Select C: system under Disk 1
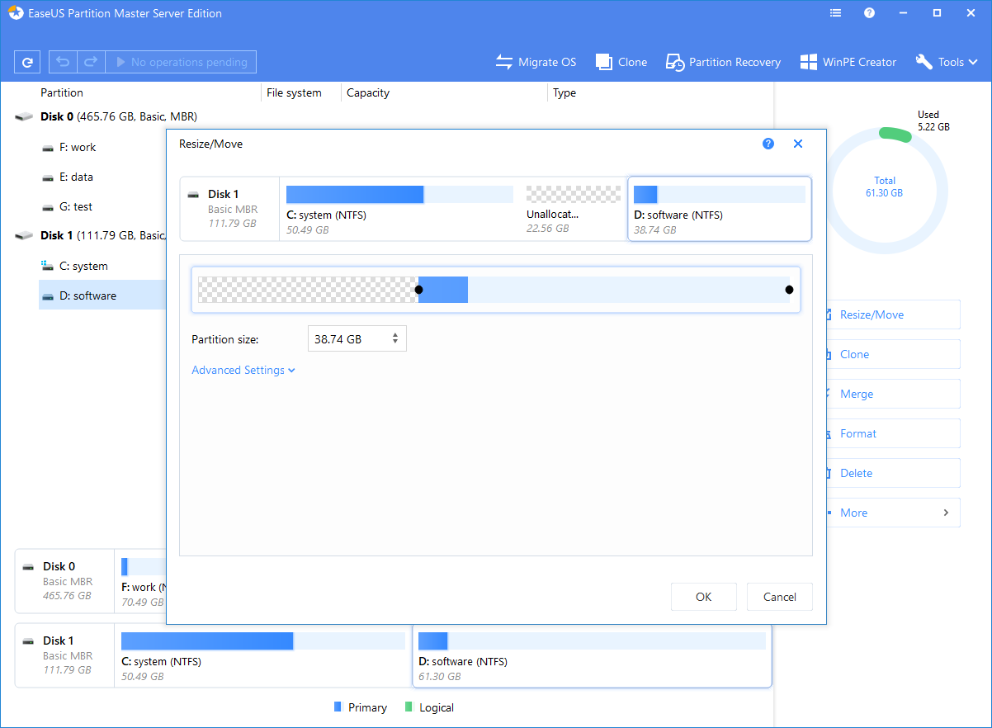This screenshot has height=728, width=992. (91, 265)
